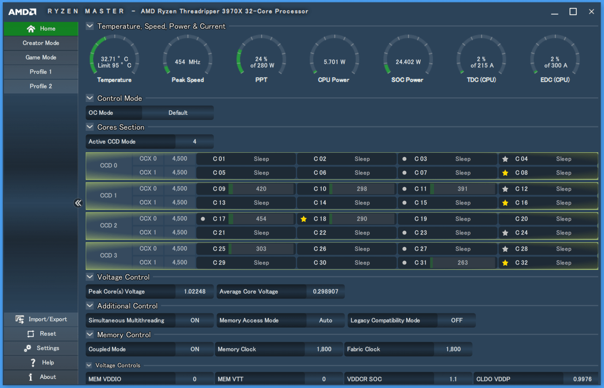Click the gold star next to C 16
Screen dimensions: 604x388
tap(505, 203)
